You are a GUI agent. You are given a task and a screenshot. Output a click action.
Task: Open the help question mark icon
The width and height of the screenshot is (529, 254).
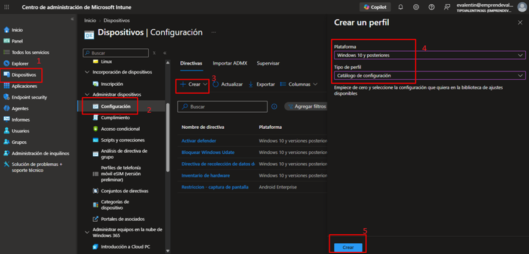432,7
